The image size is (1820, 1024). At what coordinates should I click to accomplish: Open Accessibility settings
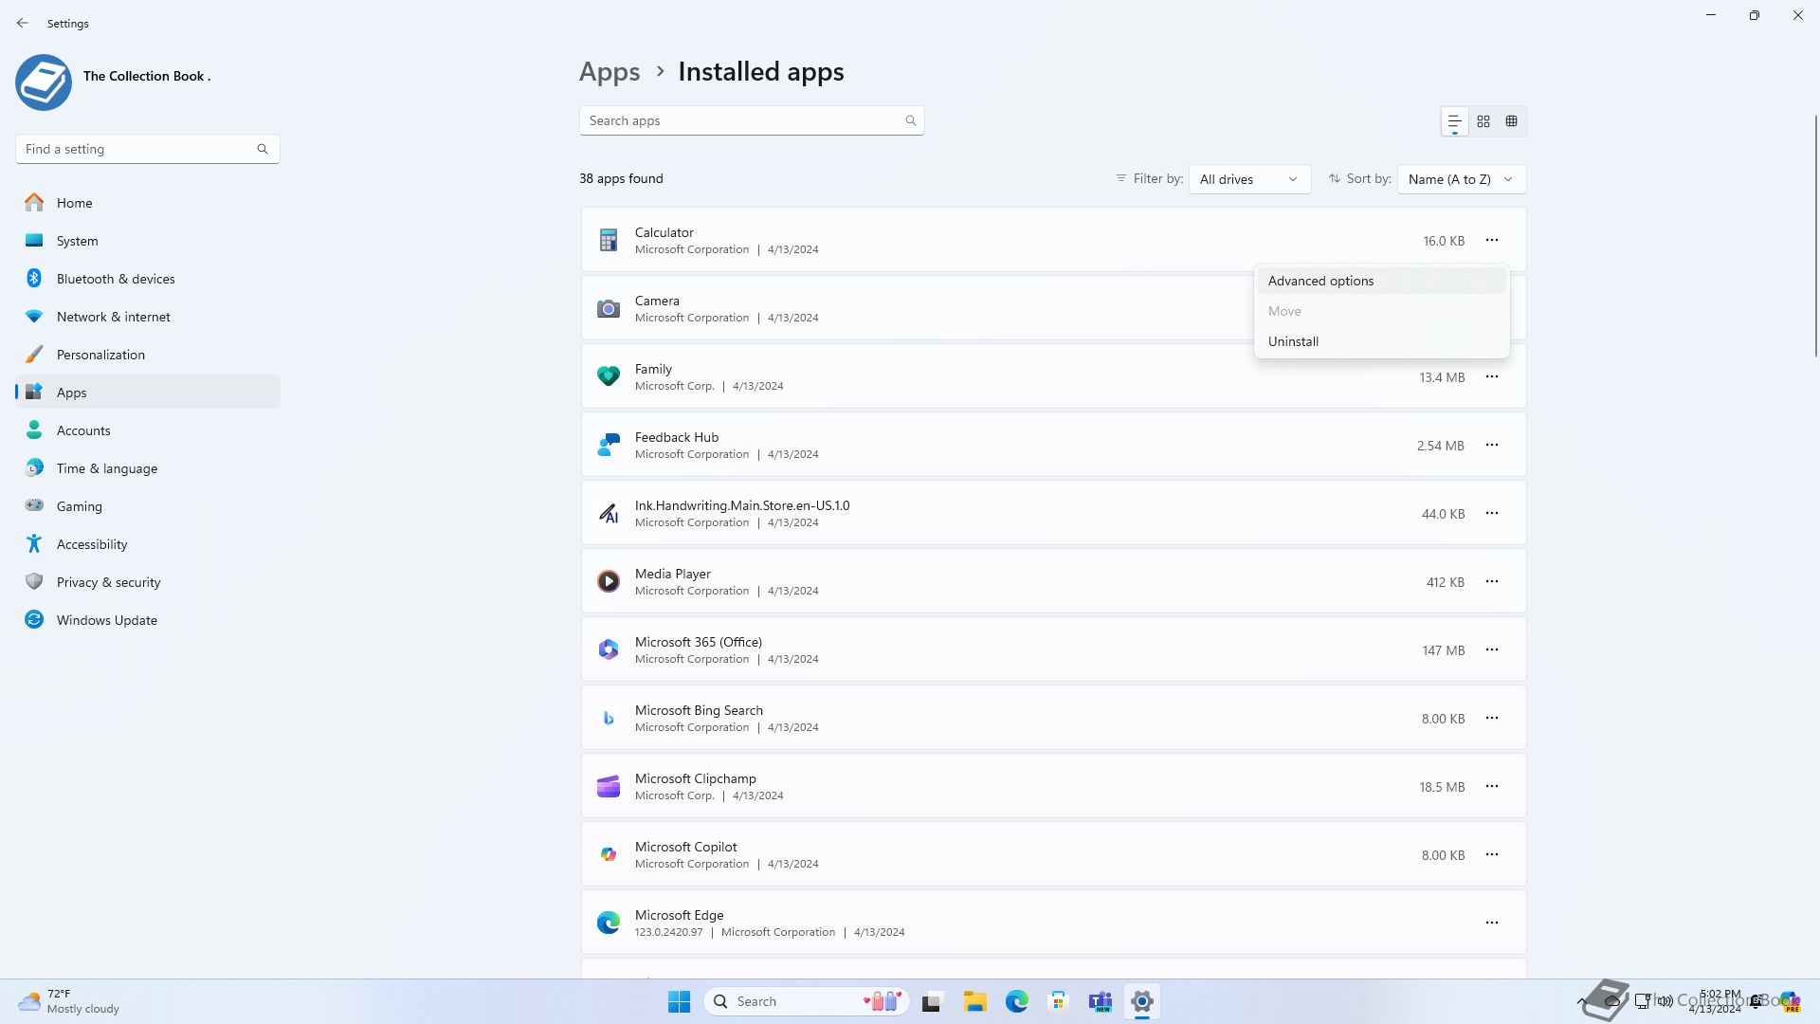click(148, 544)
